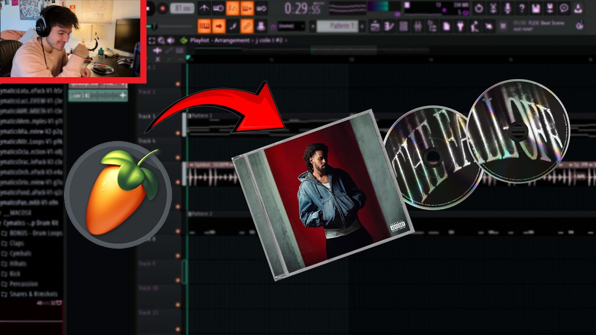Screen dimensions: 596x335
Task: Open the Playlist view icon
Action: point(375,26)
